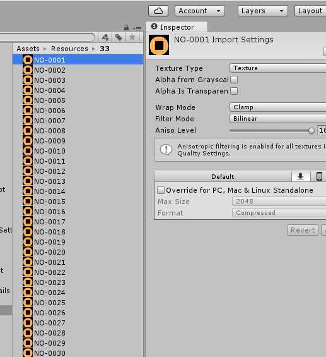Click the NO-0016 asset icon
The height and width of the screenshot is (357, 326).
(28, 212)
